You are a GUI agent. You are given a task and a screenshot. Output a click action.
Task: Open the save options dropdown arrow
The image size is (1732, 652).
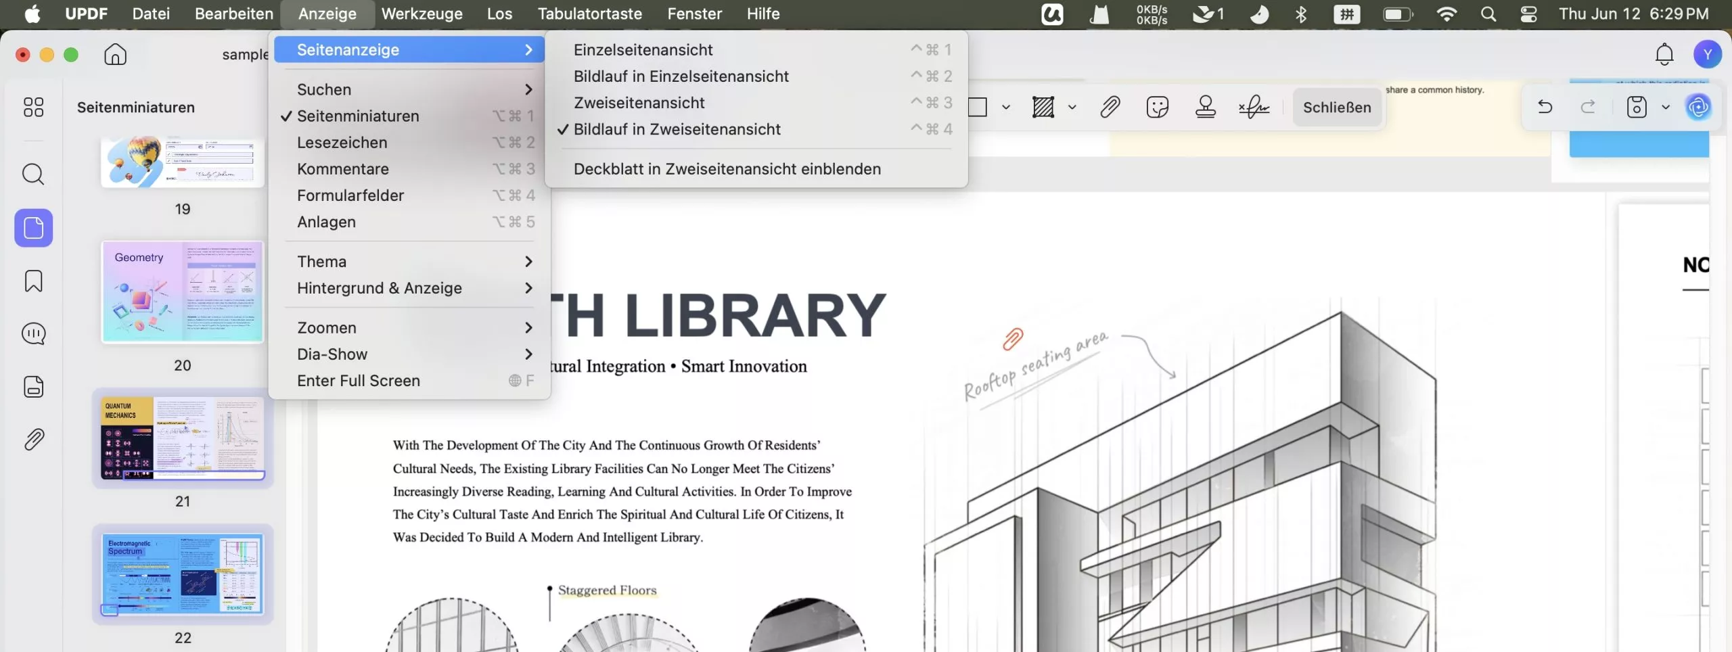[x=1666, y=107]
